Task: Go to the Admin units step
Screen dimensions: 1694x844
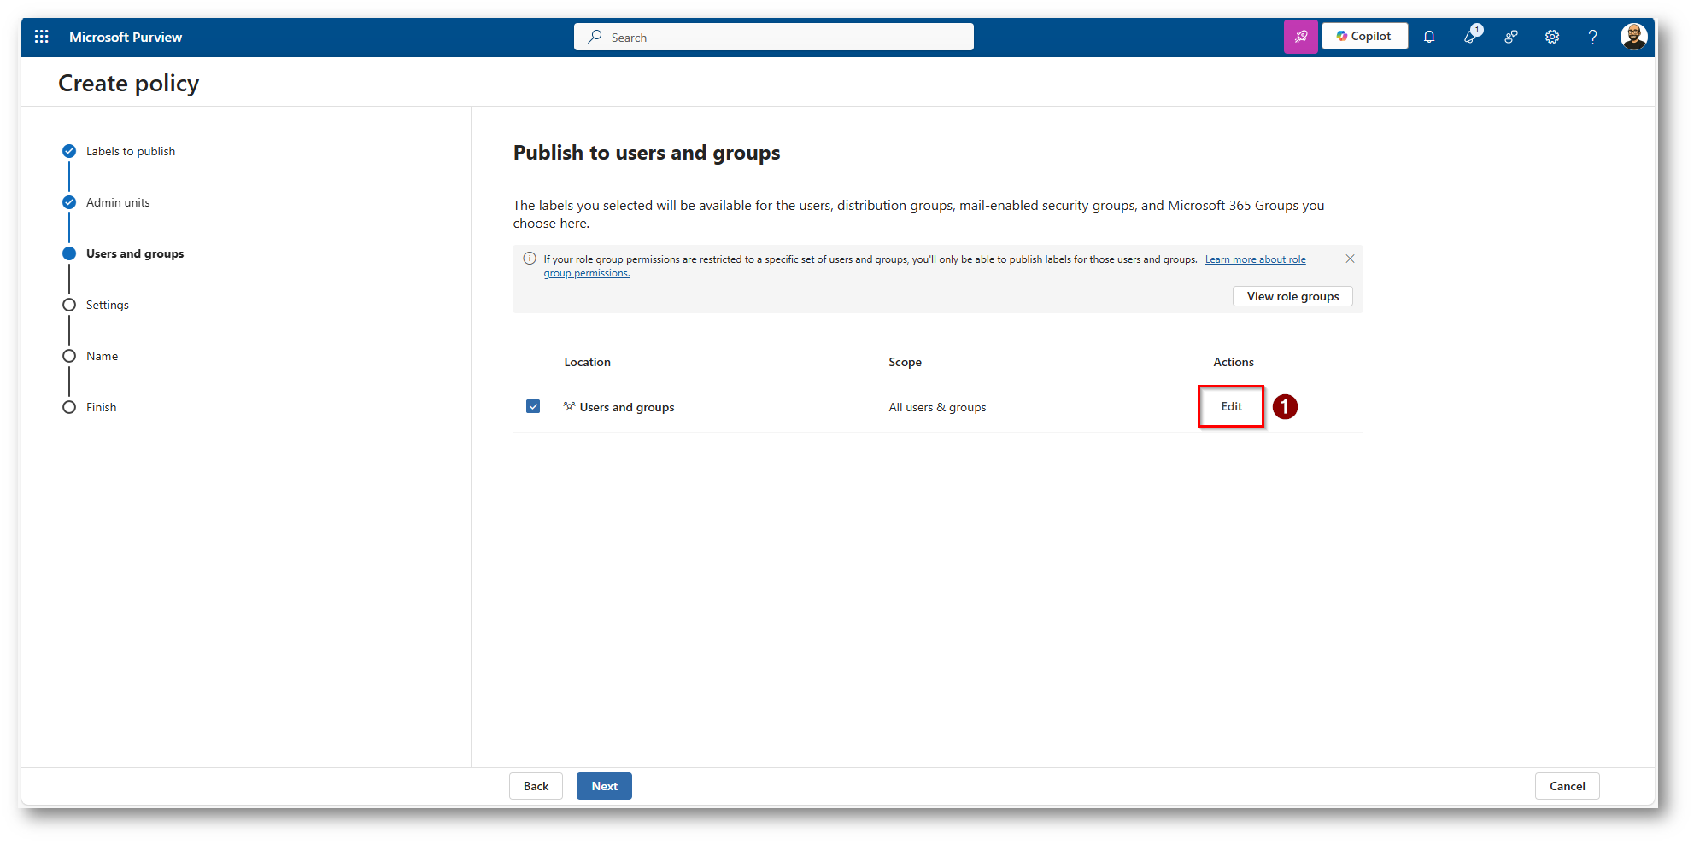Action: [x=118, y=202]
